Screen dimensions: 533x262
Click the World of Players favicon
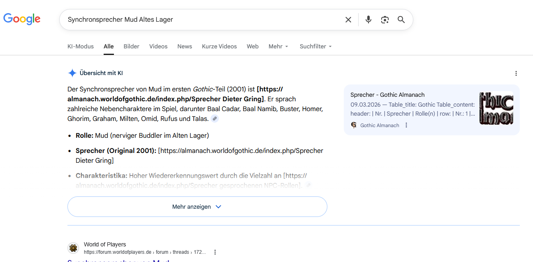pyautogui.click(x=73, y=248)
